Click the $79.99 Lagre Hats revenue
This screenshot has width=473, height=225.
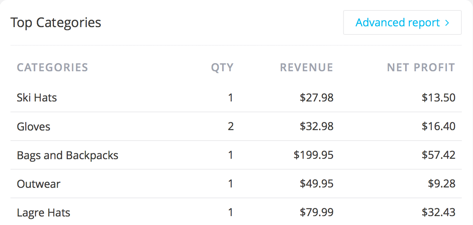coord(316,212)
